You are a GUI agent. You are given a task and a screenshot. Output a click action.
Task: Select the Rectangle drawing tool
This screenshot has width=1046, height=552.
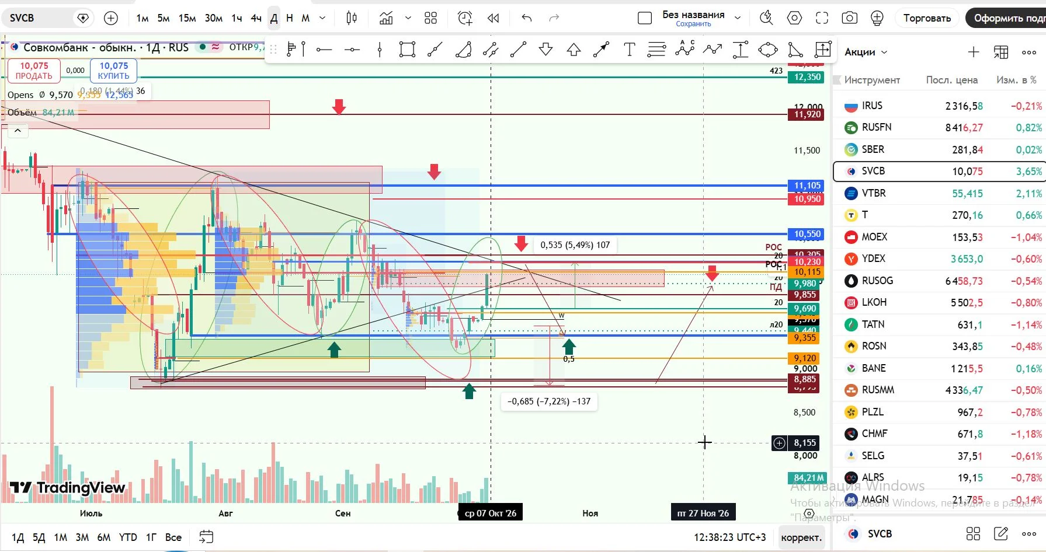(407, 50)
